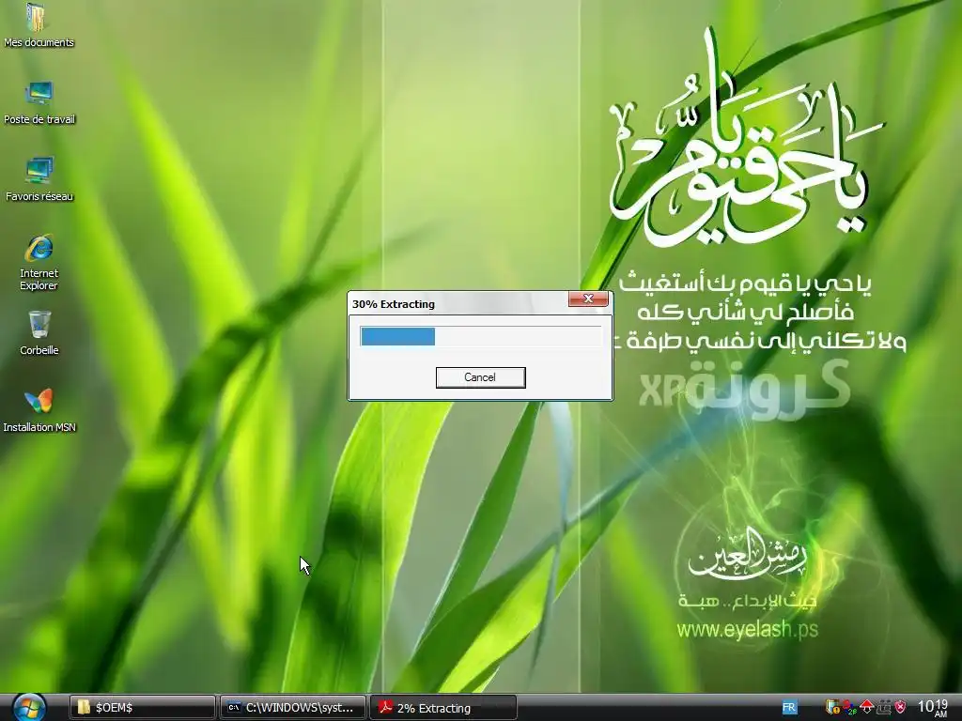Select the Installation MSN desktop icon

(39, 410)
